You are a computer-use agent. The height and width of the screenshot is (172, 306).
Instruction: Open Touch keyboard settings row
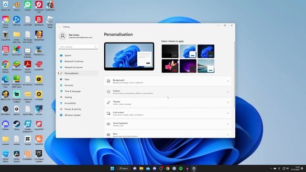click(x=168, y=124)
